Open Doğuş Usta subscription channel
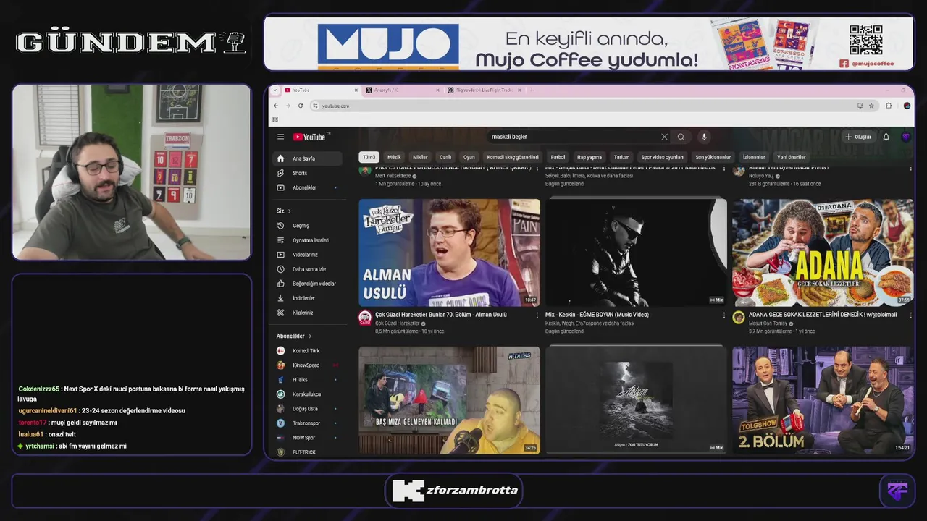 click(308, 409)
